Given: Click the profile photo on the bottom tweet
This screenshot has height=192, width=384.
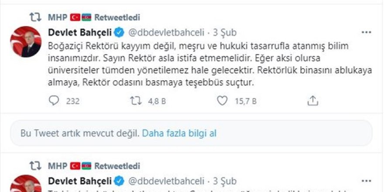Looking at the screenshot, I should 25,184.
